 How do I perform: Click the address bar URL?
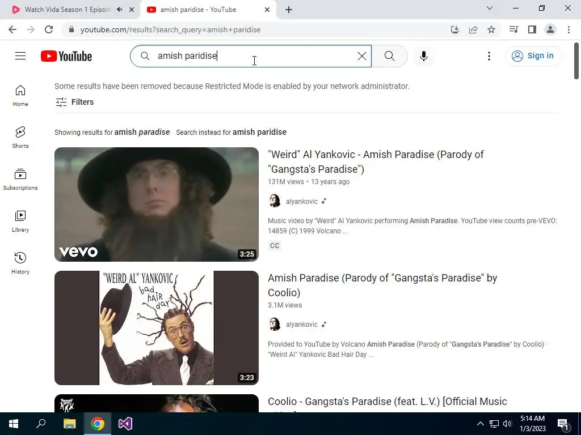point(170,29)
